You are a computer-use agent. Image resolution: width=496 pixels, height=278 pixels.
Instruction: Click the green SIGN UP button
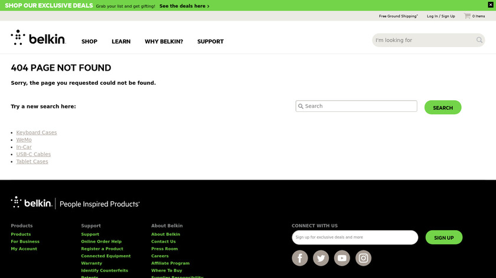click(443, 237)
